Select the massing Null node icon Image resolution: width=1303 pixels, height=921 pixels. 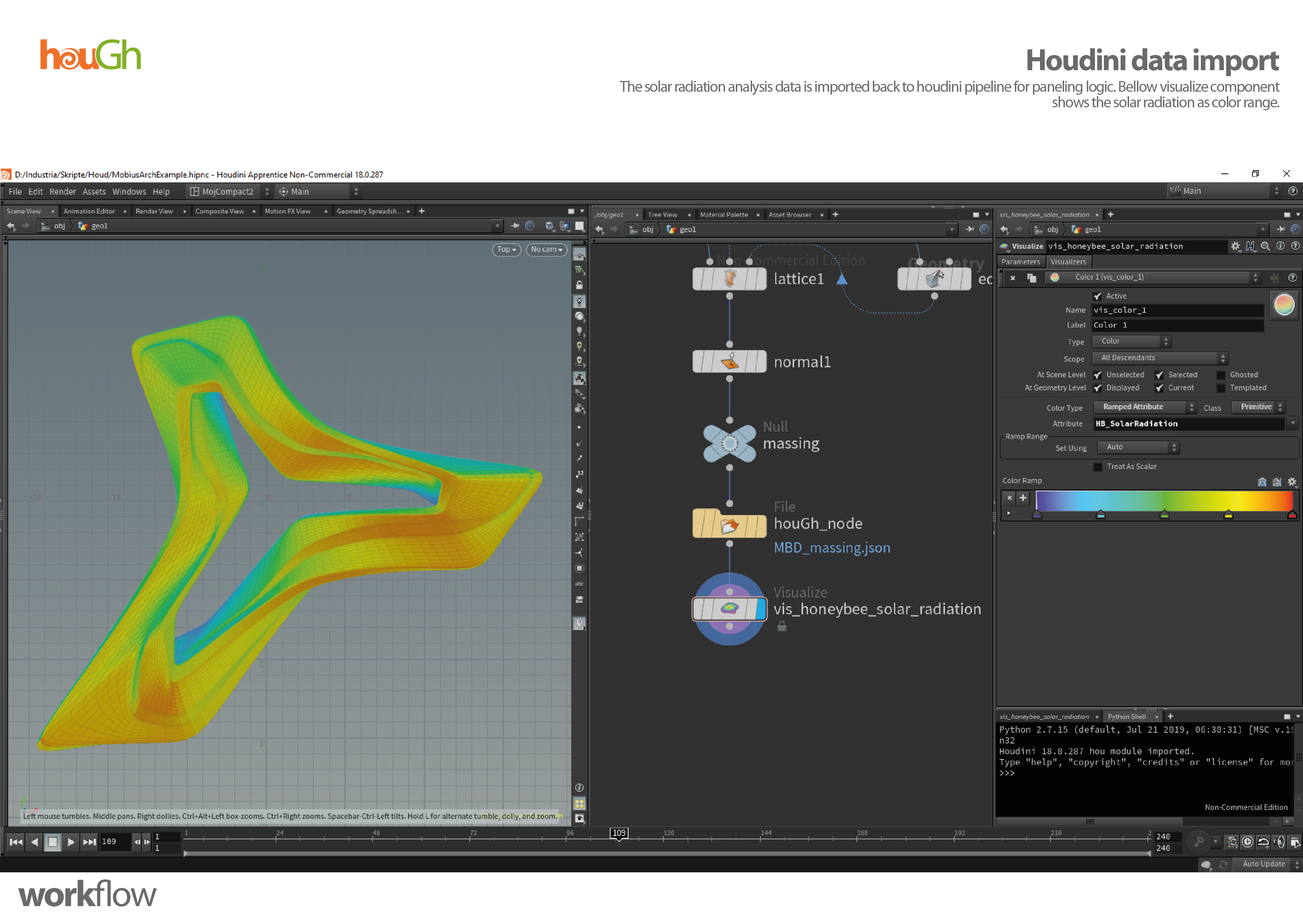pos(729,443)
